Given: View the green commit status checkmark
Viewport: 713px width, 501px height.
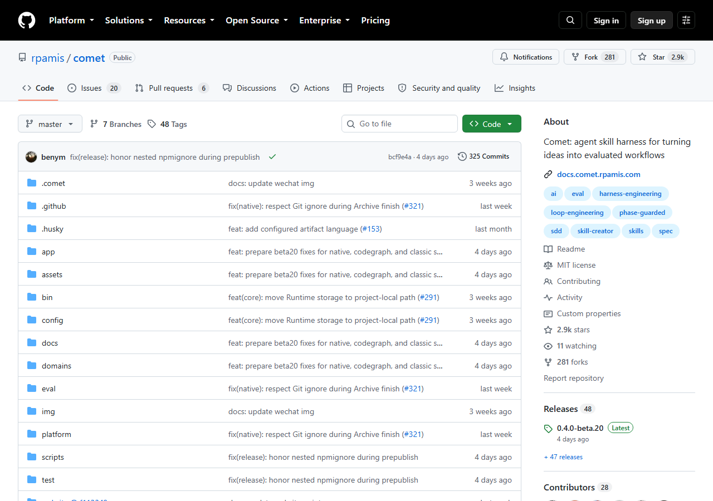Looking at the screenshot, I should click(272, 157).
